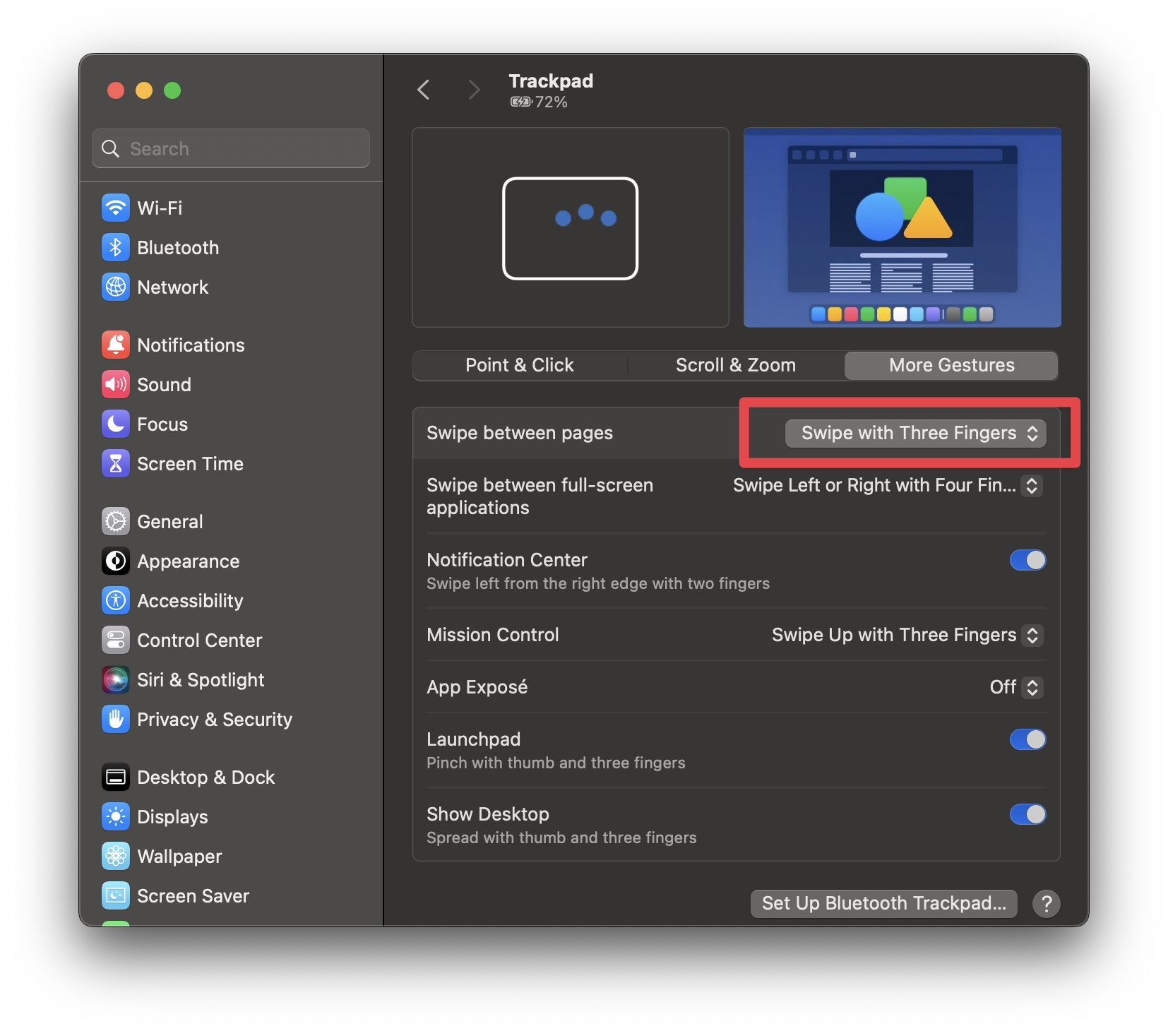Select the Notifications bell icon
Image resolution: width=1168 pixels, height=1031 pixels.
click(115, 345)
